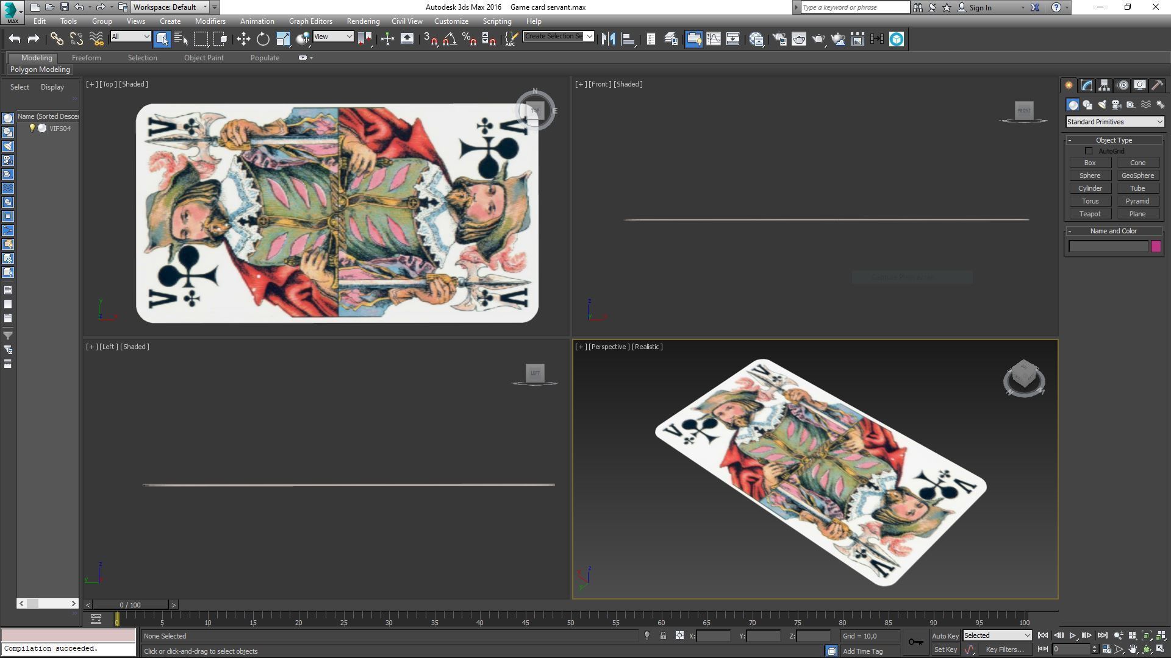
Task: Open the Rendering menu
Action: [363, 21]
